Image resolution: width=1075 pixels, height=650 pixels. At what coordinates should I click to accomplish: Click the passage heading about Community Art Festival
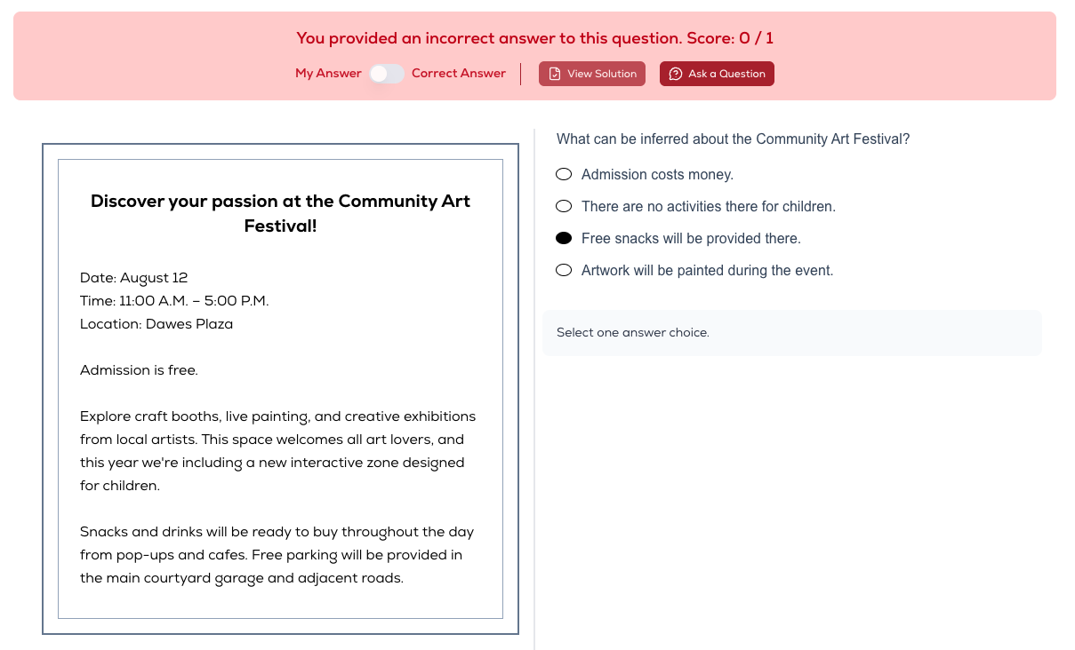280,213
